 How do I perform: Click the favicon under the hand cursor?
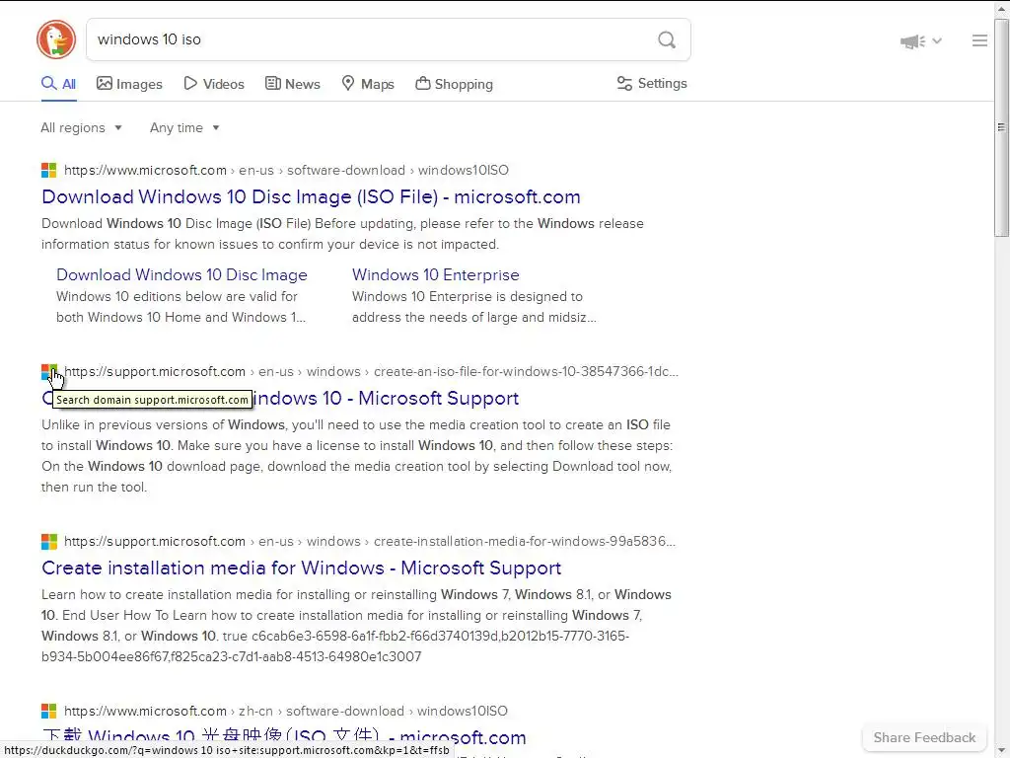tap(49, 372)
